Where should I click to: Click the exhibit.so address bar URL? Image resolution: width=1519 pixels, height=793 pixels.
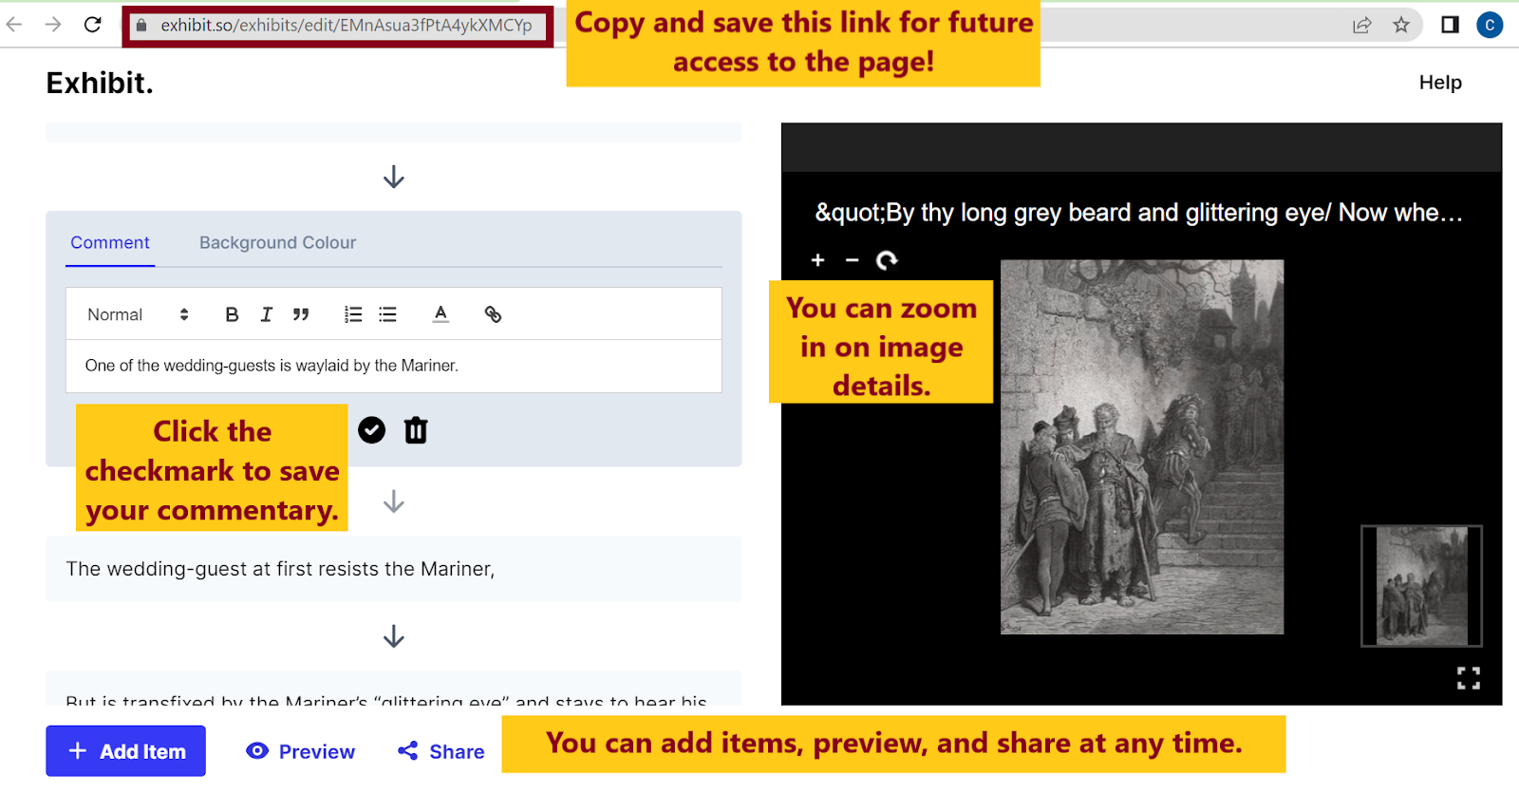pos(347,26)
